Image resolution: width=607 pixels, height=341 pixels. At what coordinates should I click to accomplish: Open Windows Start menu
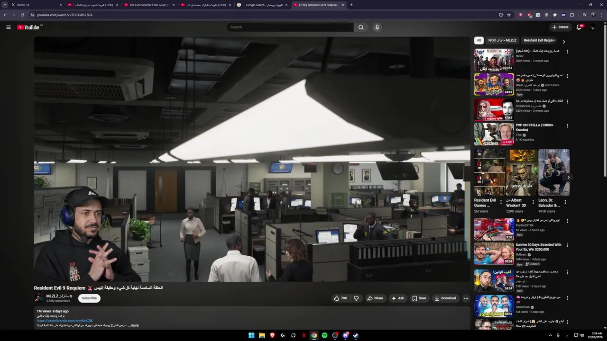251,335
